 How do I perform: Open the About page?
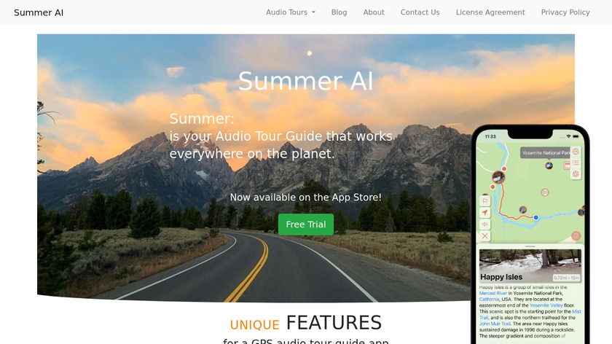coord(374,12)
